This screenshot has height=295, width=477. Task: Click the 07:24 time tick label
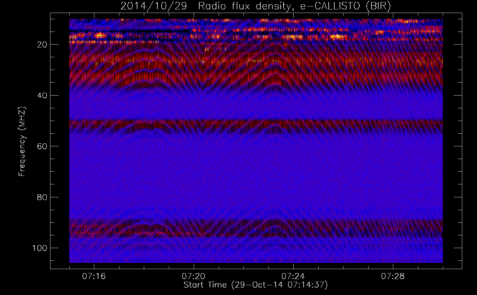pyautogui.click(x=293, y=276)
